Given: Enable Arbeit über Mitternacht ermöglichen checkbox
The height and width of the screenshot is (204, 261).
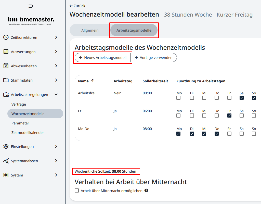Looking at the screenshot, I should pos(77,190).
